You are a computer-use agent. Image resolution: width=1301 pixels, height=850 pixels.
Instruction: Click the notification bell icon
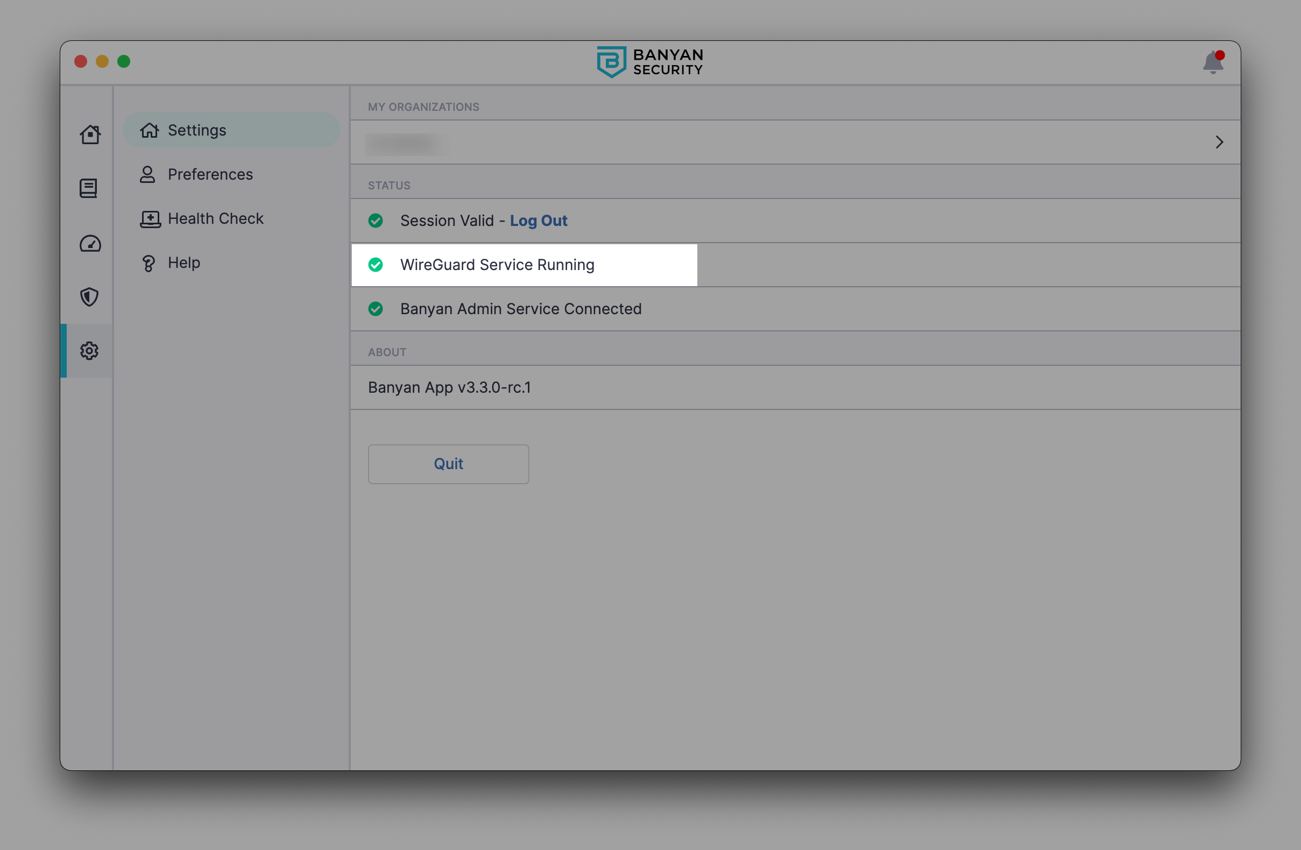(1212, 63)
